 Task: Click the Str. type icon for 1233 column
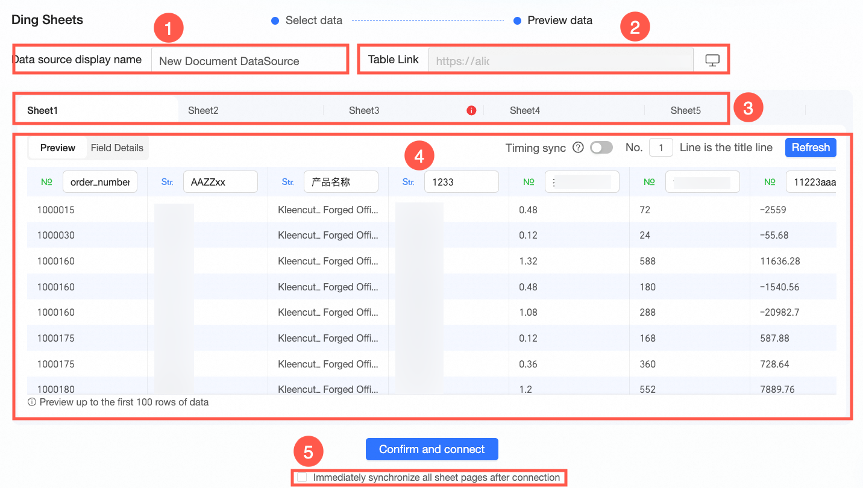tap(409, 181)
